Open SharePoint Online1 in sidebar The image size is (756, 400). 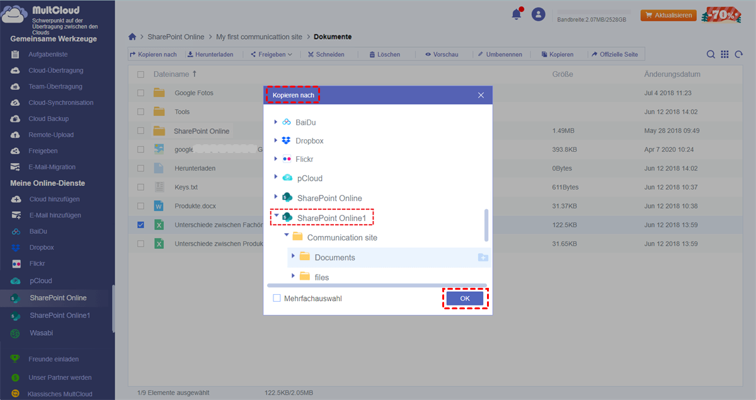pyautogui.click(x=60, y=315)
